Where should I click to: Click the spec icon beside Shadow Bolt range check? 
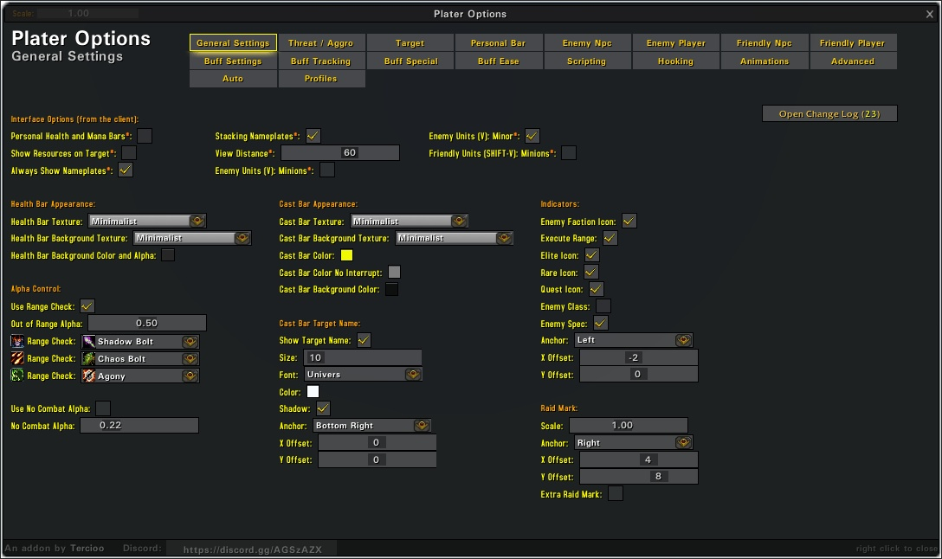point(17,342)
